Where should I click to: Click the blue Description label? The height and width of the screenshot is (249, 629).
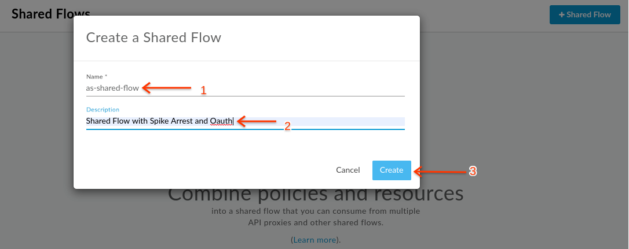pyautogui.click(x=103, y=109)
